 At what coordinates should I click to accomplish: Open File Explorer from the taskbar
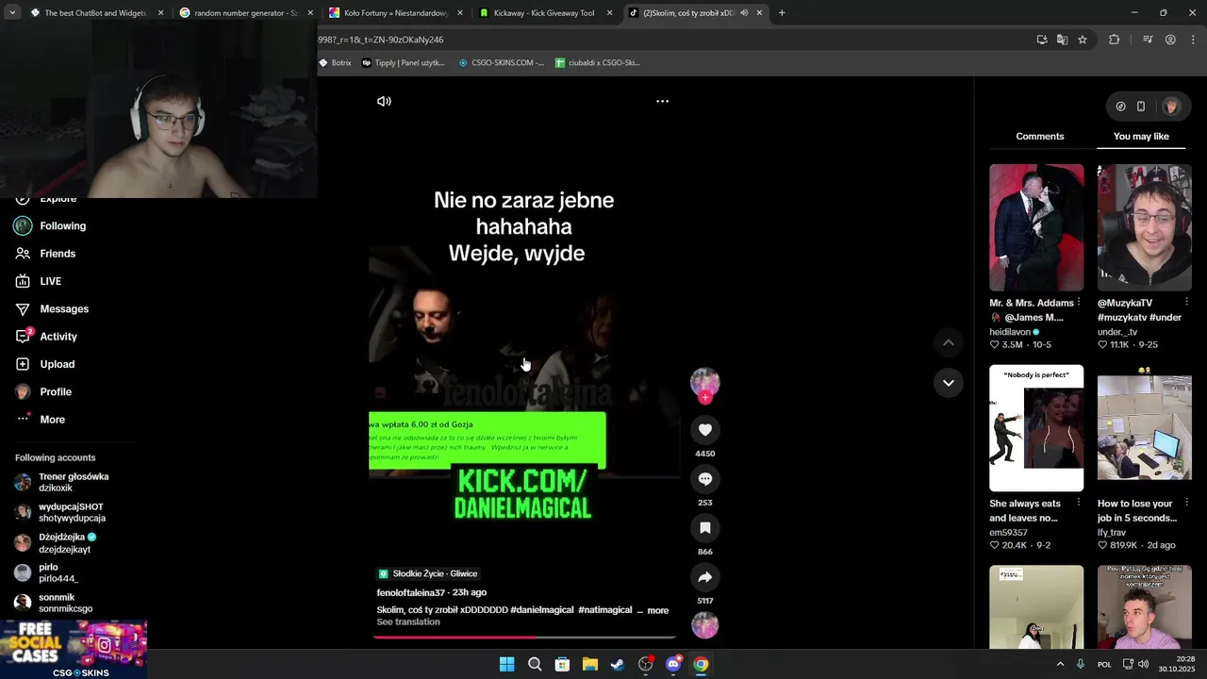[589, 664]
